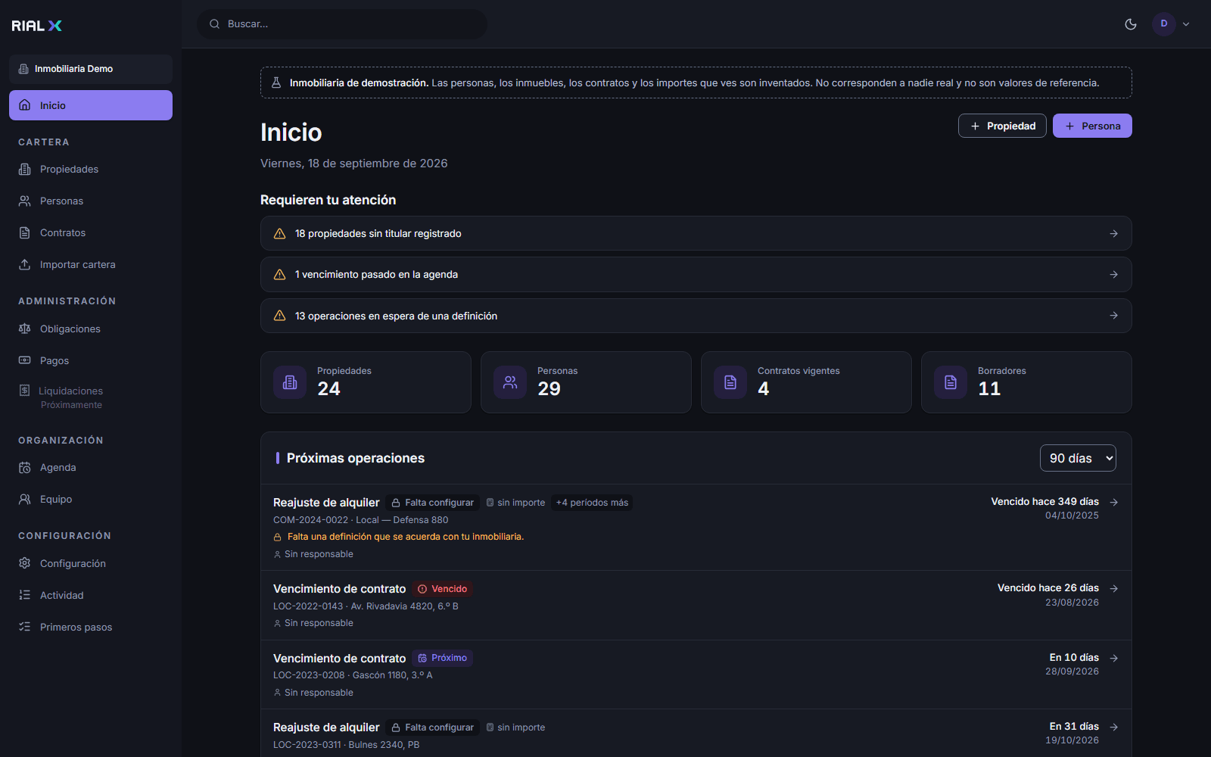Image resolution: width=1211 pixels, height=757 pixels.
Task: Click the Primeros pasos checklist icon
Action: 25,627
